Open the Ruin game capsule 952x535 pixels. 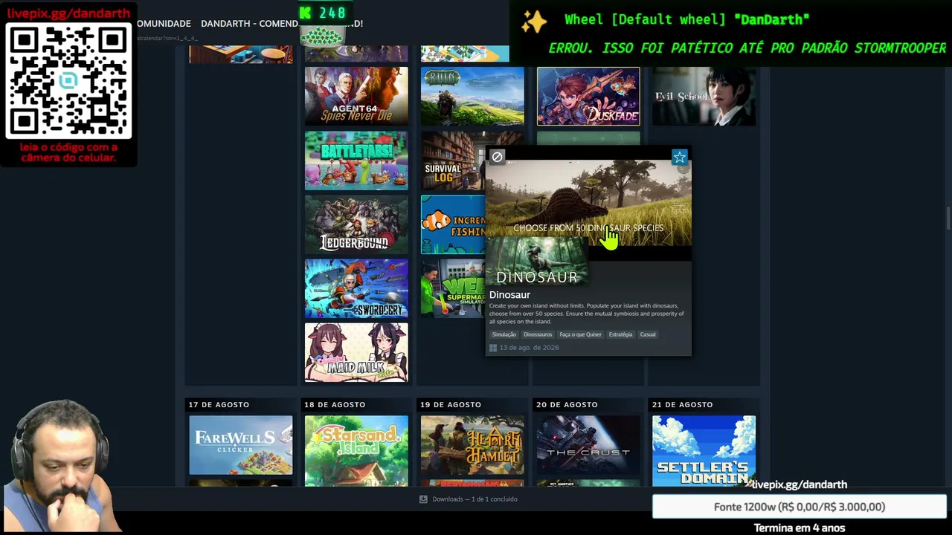tap(472, 96)
